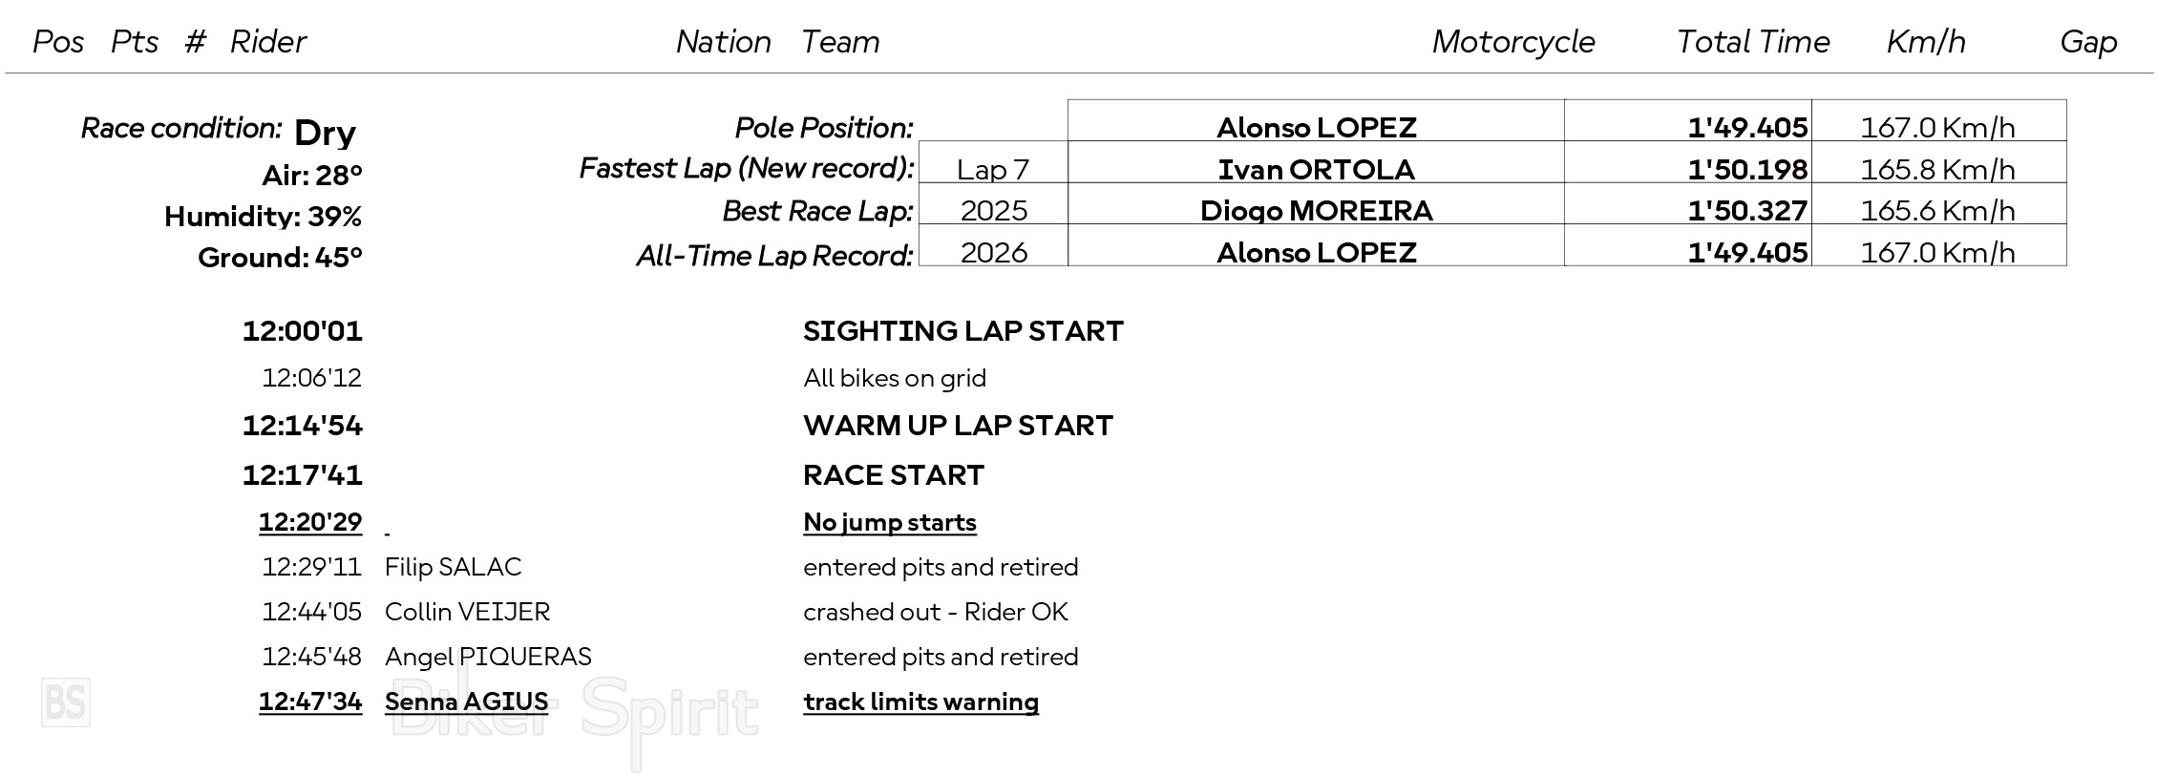Click Collin VEIJER crashed out entry
Image resolution: width=2157 pixels, height=775 pixels.
click(x=666, y=612)
